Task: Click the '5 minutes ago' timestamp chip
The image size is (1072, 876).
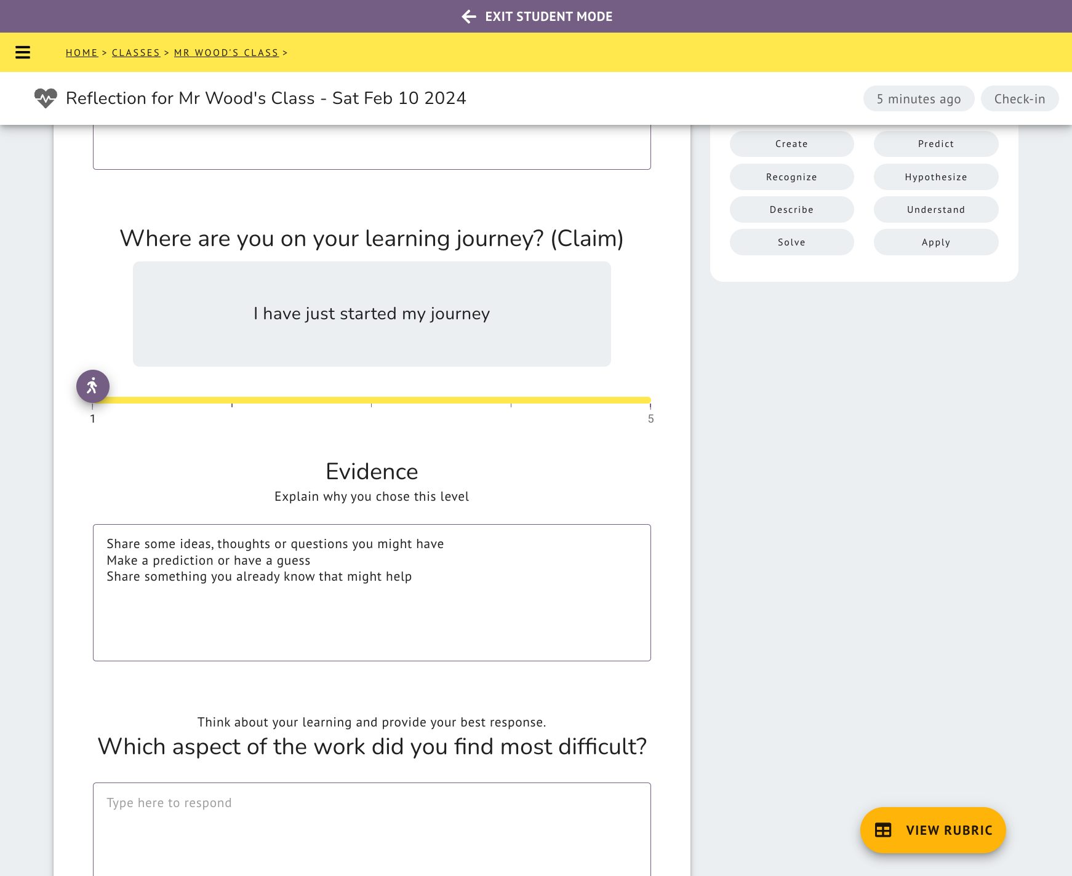Action: 919,99
